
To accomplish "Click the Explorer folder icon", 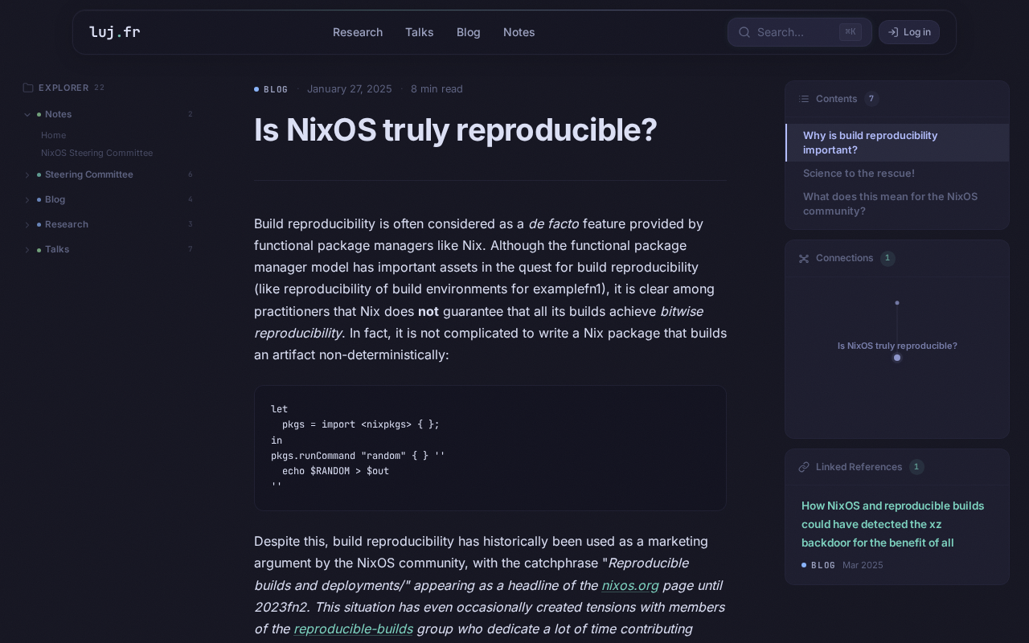I will point(28,88).
